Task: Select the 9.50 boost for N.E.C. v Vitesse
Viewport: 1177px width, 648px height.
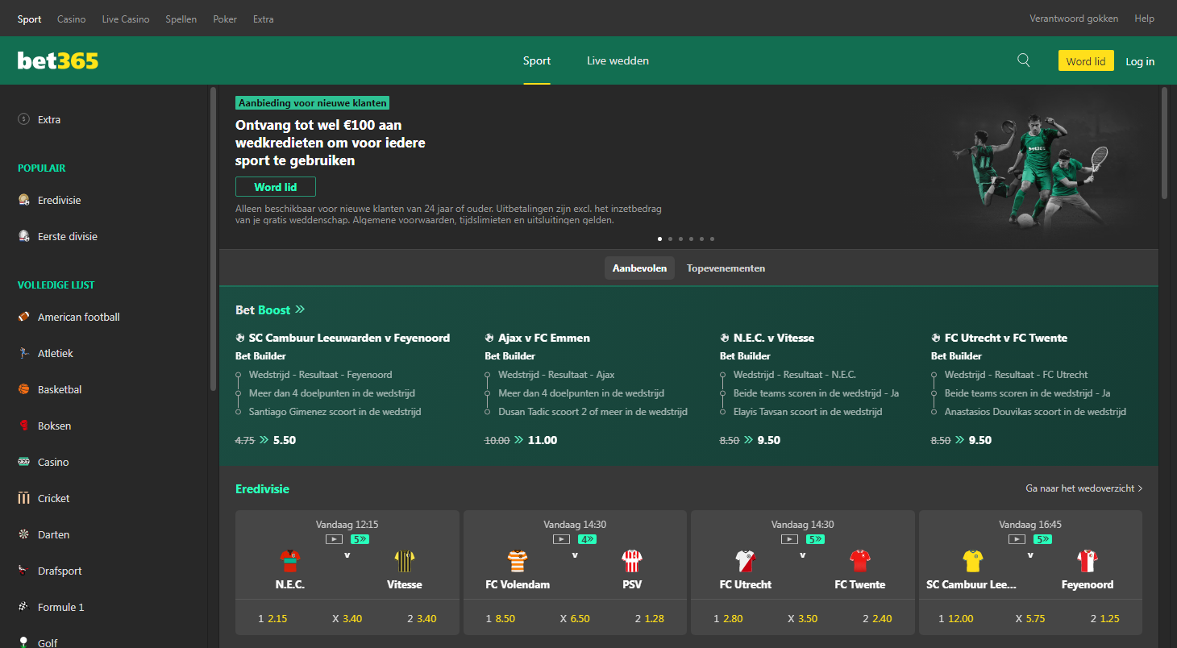Action: [769, 440]
